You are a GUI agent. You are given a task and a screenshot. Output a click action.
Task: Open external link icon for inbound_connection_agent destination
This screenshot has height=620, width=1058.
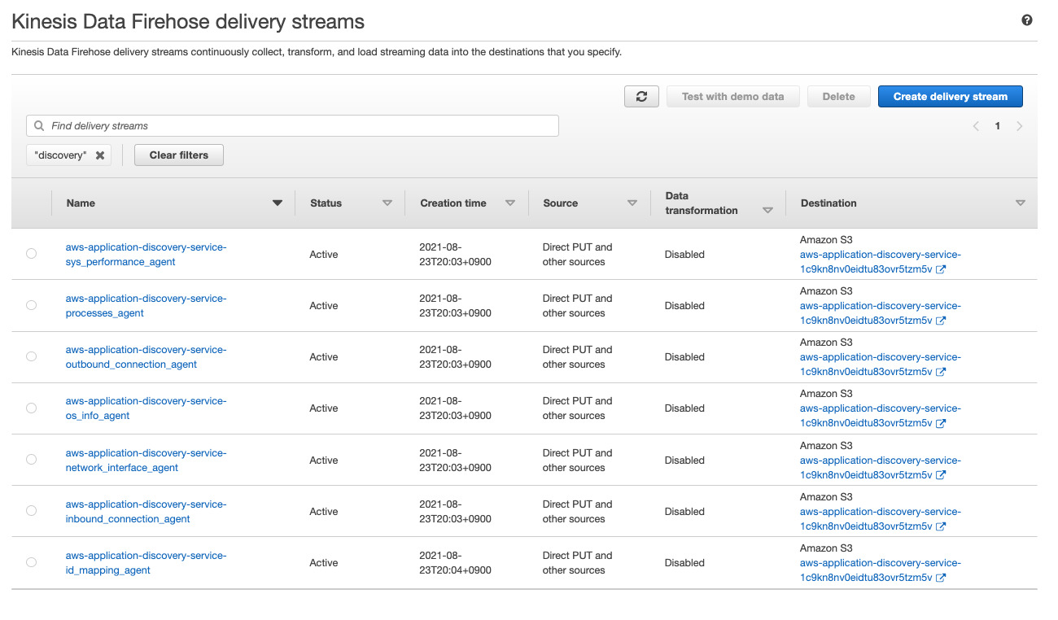tap(941, 526)
